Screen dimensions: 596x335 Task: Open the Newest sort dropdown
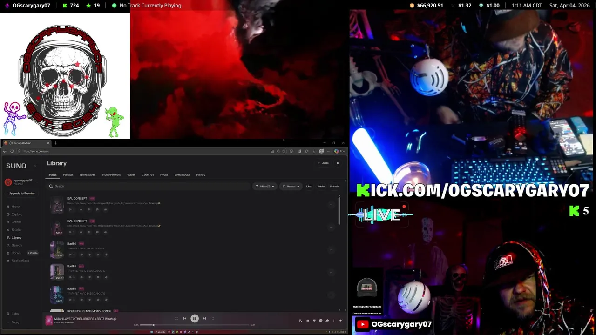point(291,186)
